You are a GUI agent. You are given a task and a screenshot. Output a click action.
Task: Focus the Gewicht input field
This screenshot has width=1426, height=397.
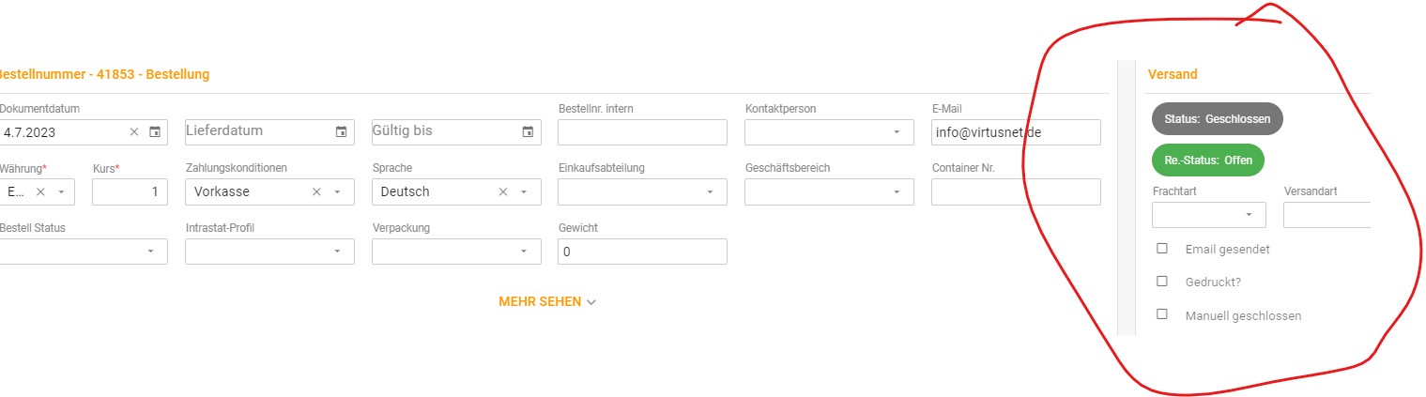642,252
